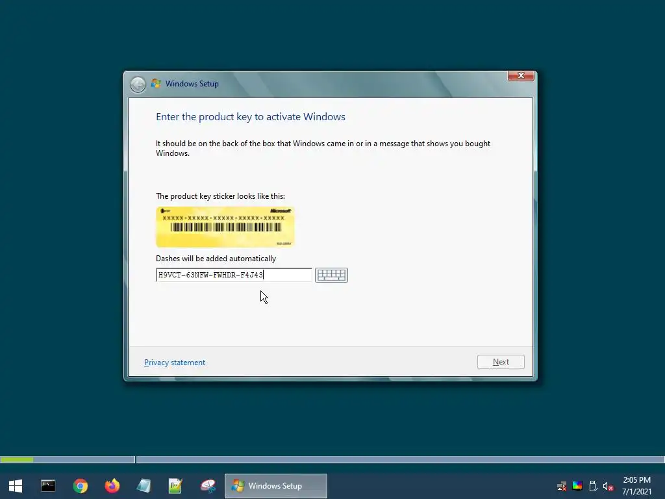Open the notepad-like taskbar icon
The image size is (665, 499).
click(x=144, y=486)
